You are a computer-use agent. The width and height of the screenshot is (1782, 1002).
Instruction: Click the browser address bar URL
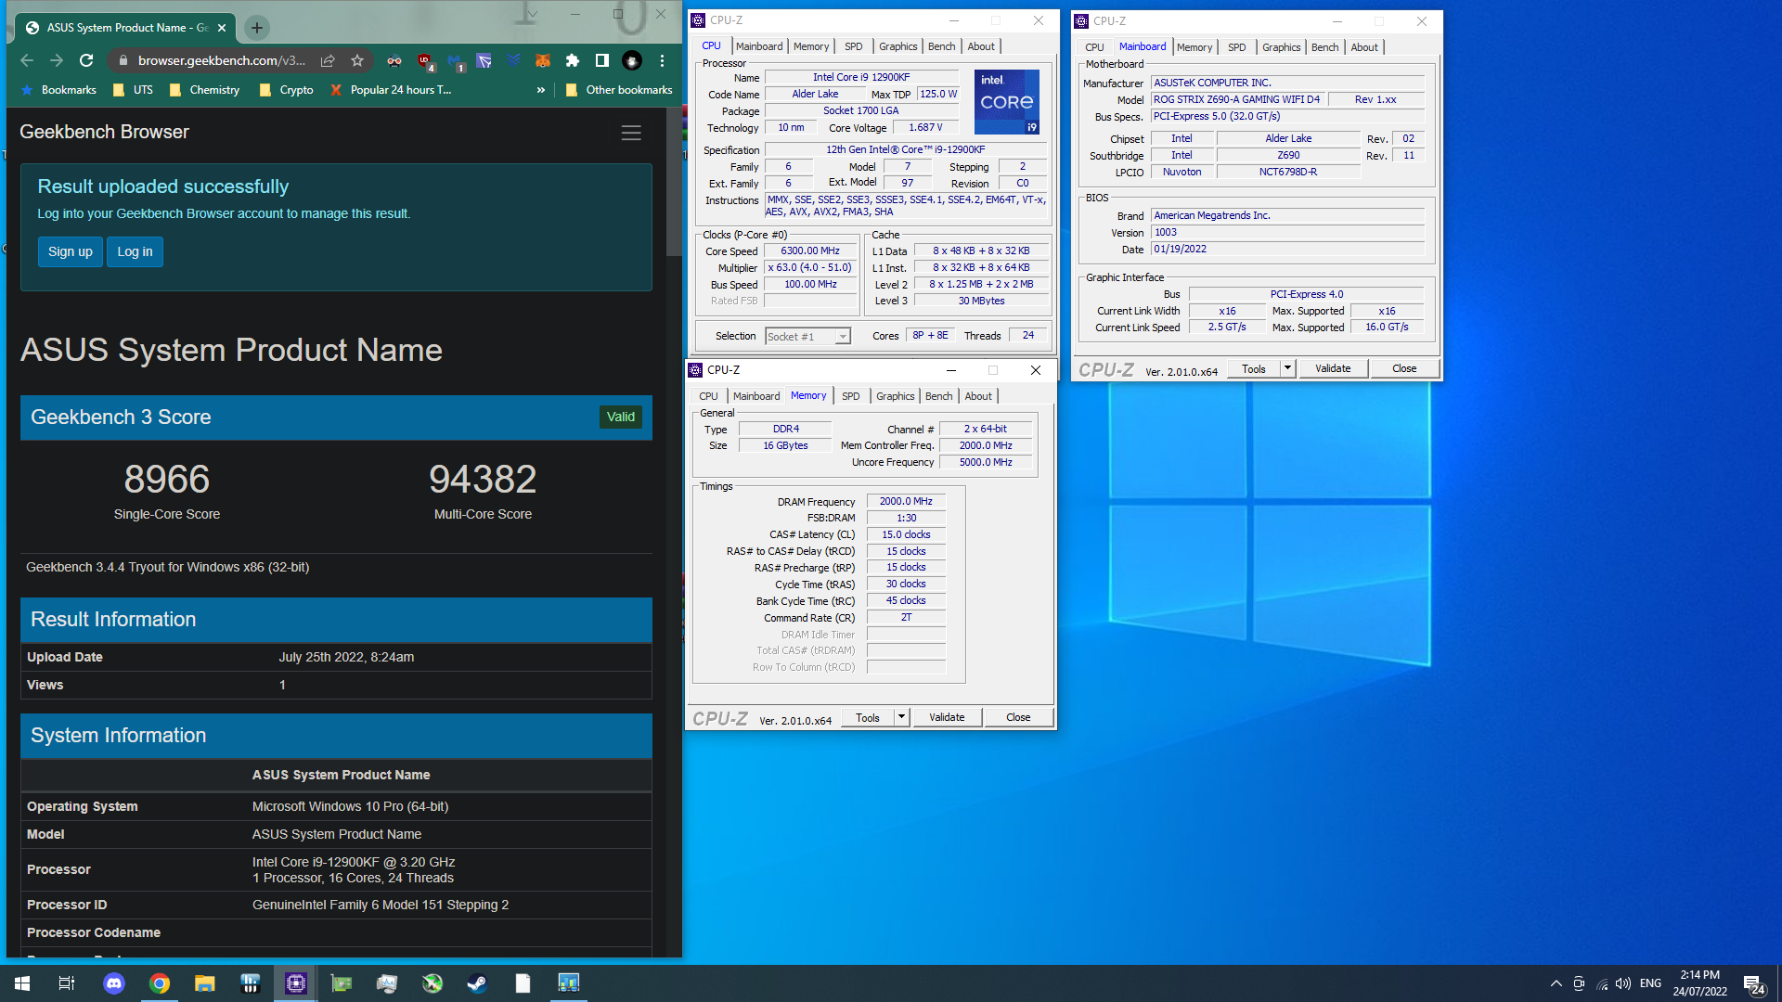tap(221, 60)
